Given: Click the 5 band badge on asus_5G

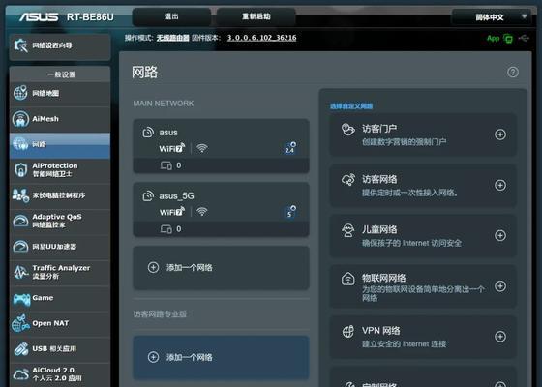Looking at the screenshot, I should [289, 212].
